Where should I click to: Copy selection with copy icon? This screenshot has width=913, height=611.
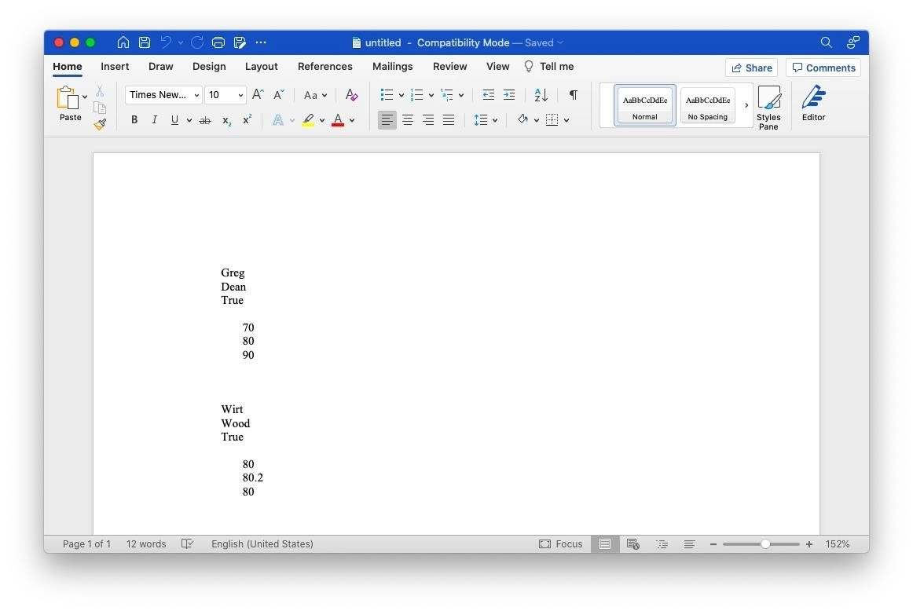tap(100, 108)
